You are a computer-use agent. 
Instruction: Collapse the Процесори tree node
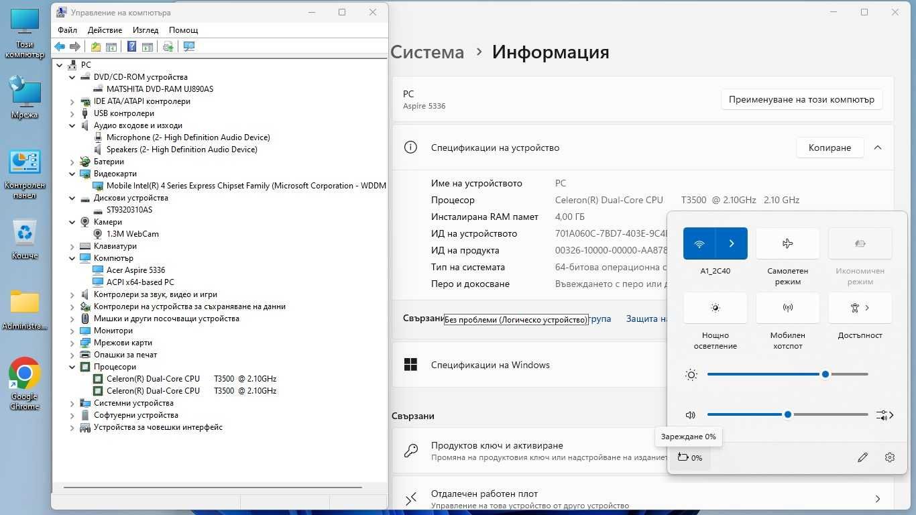(x=72, y=367)
